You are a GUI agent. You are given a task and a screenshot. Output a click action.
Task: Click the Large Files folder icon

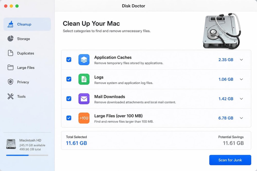[x=11, y=67]
